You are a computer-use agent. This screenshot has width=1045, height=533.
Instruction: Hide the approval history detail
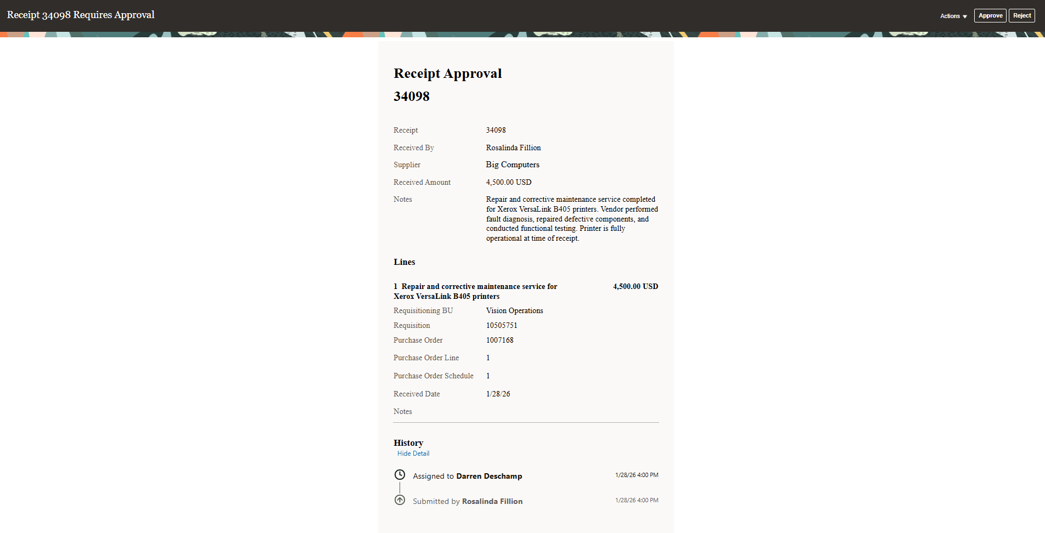coord(413,453)
